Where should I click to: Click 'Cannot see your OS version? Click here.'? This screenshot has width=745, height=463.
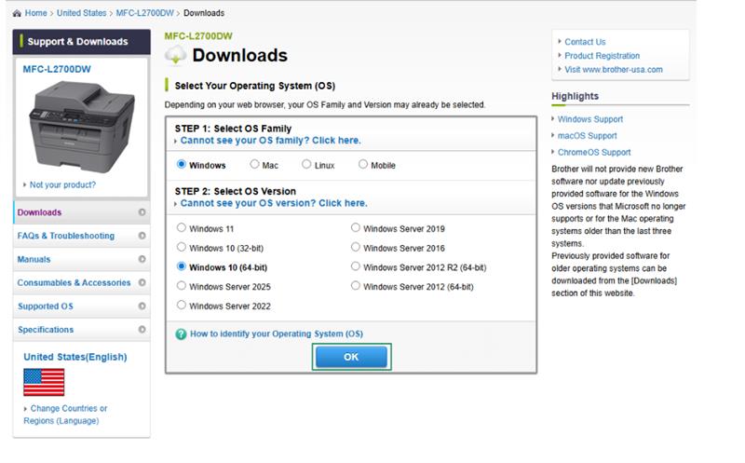point(274,203)
